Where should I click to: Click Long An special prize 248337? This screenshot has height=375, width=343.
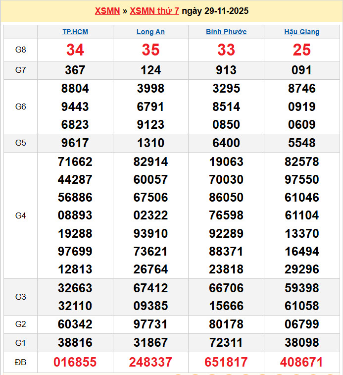tap(150, 362)
